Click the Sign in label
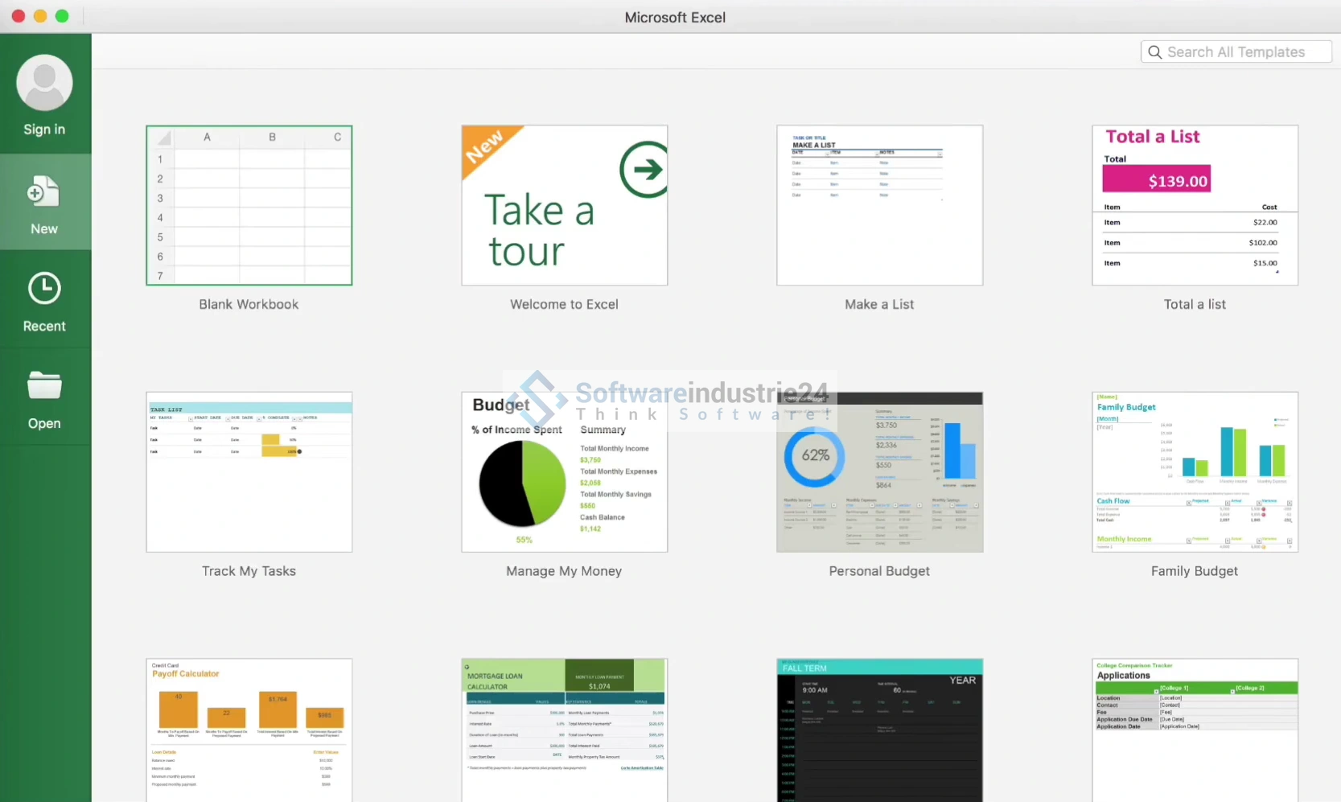 pos(44,130)
